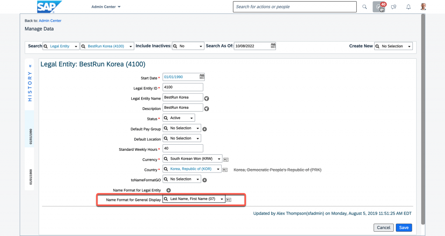Focus the Search for actions or people box
Viewport: 445px width, 236px height.
[x=295, y=7]
